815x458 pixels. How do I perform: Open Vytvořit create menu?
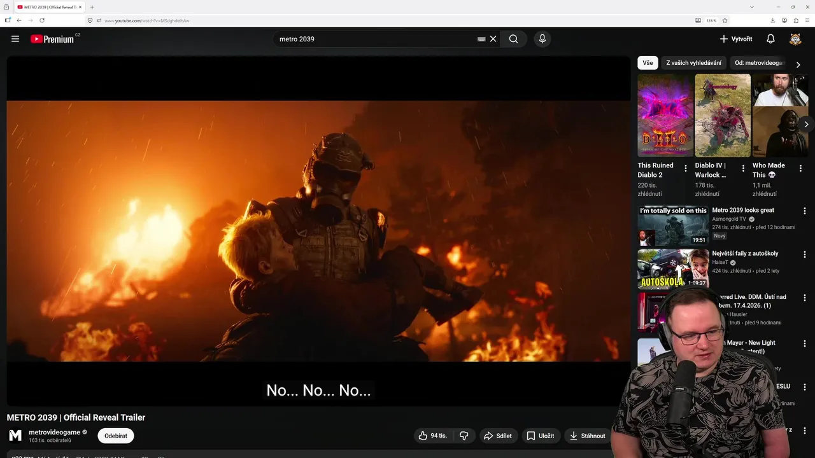pos(736,39)
